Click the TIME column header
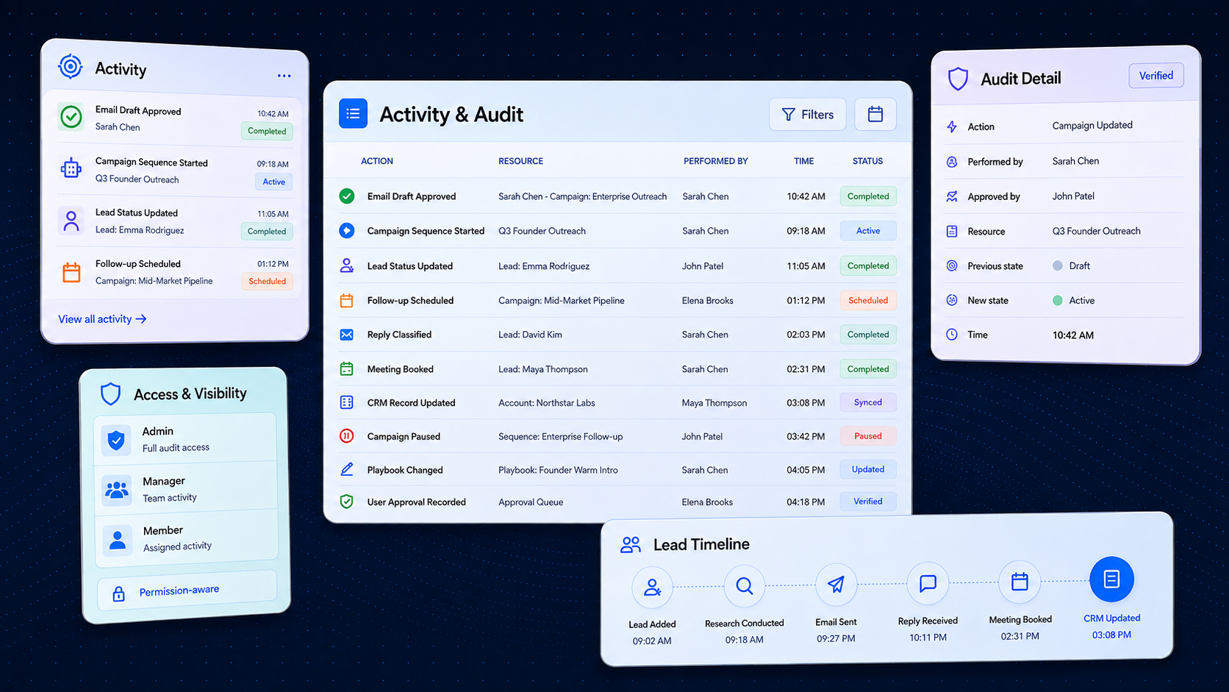The image size is (1229, 692). [x=804, y=161]
